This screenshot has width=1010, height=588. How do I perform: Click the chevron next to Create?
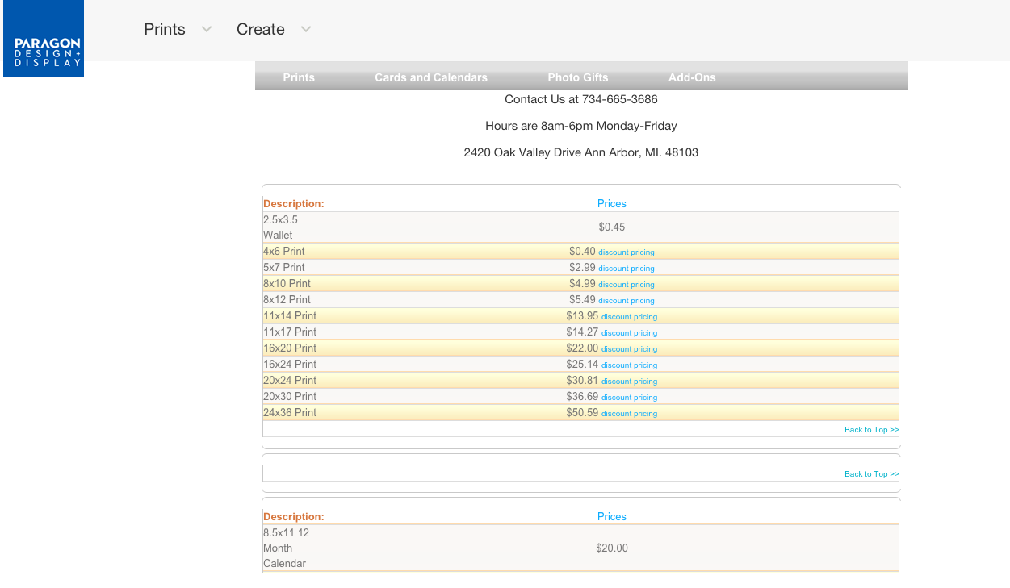[x=306, y=30]
